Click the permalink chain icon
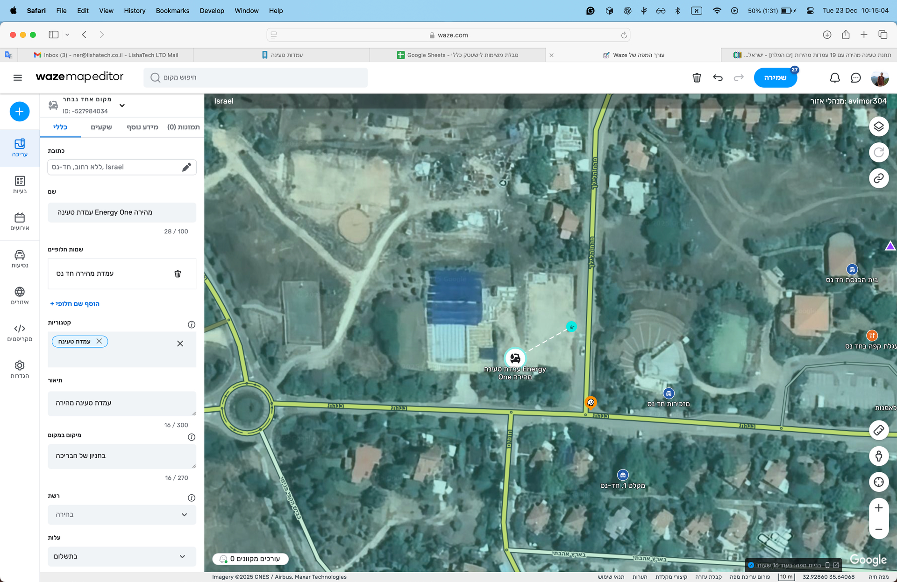The image size is (897, 582). point(878,178)
